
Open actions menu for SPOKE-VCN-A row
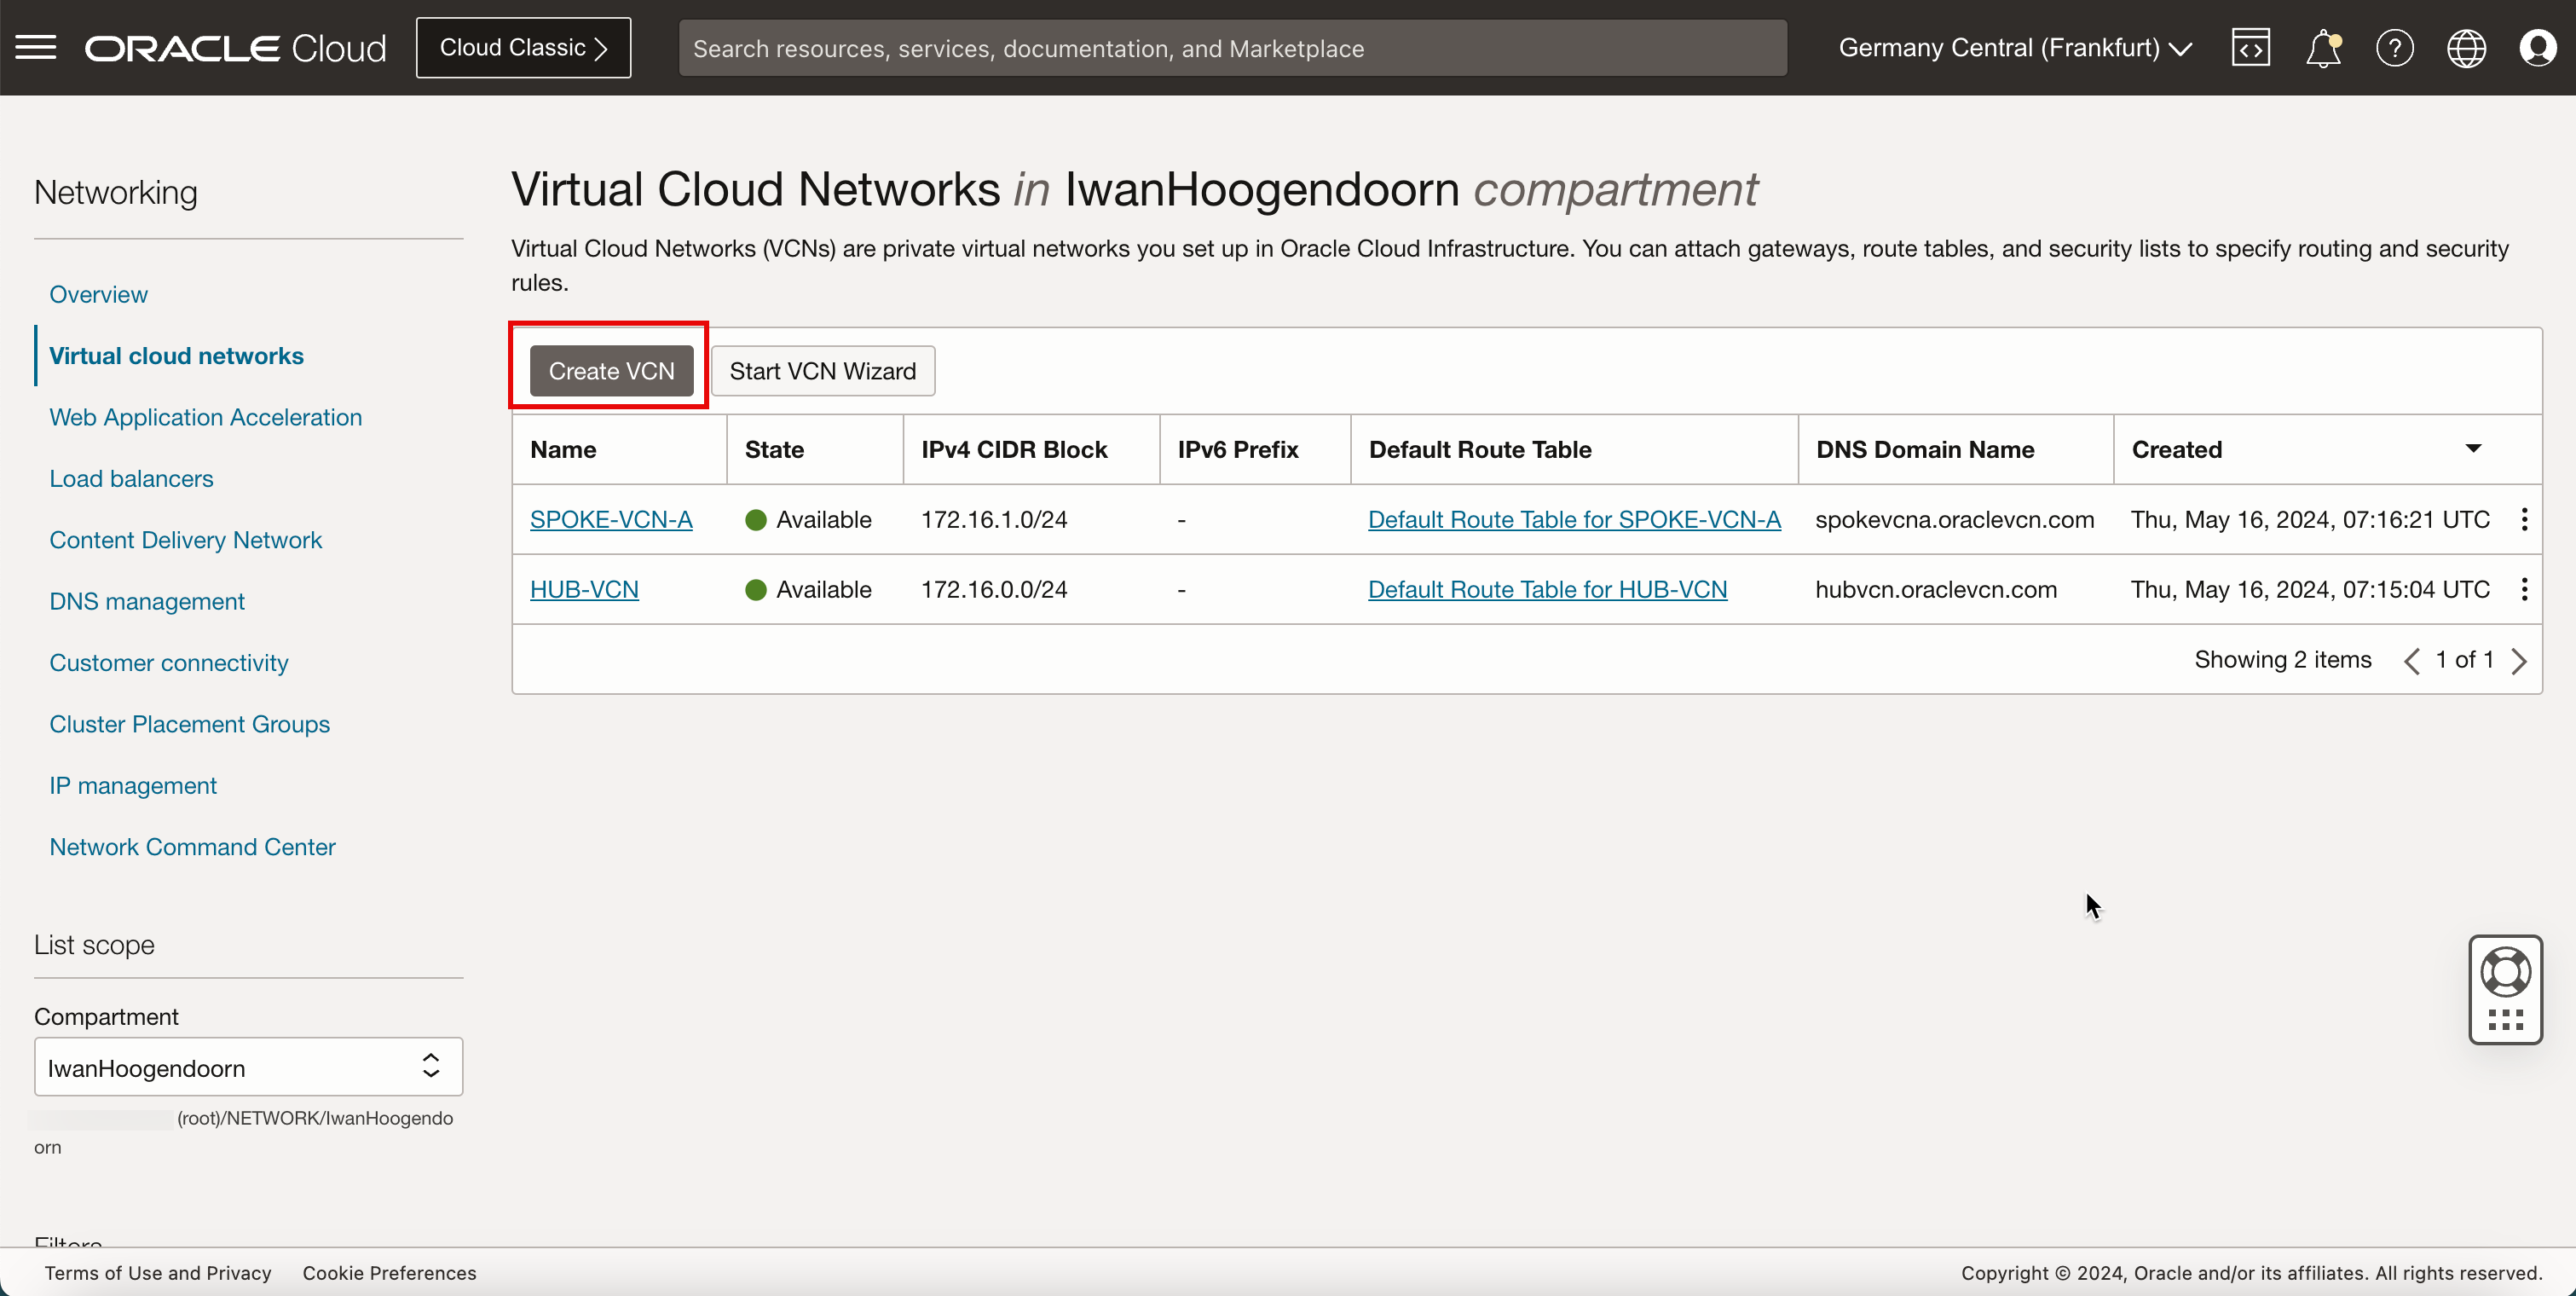(2524, 519)
